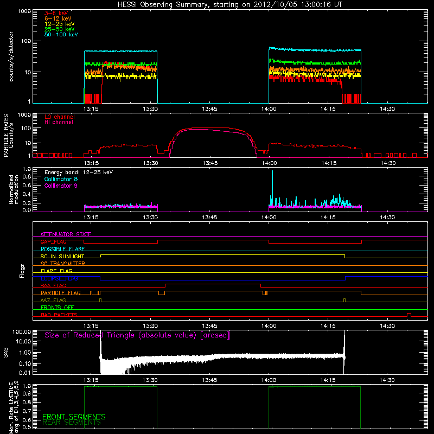Select the Collimator 8 legend label

pos(61,179)
